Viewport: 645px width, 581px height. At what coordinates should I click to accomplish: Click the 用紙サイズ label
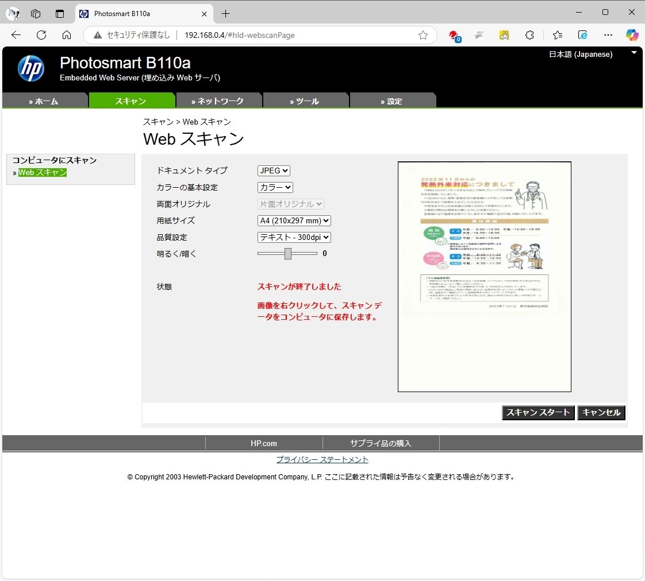[176, 220]
